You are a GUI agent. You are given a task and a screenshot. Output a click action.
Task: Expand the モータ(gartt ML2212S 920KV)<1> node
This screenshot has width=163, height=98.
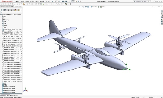1,40
